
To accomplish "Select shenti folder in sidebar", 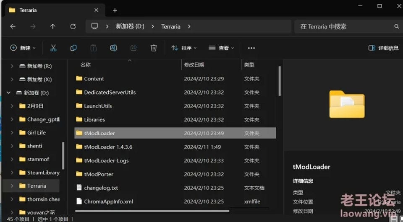I will (31, 146).
